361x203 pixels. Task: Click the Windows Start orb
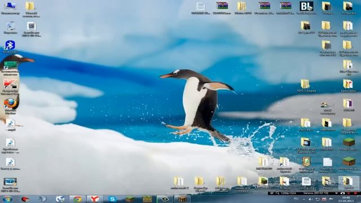[7, 199]
